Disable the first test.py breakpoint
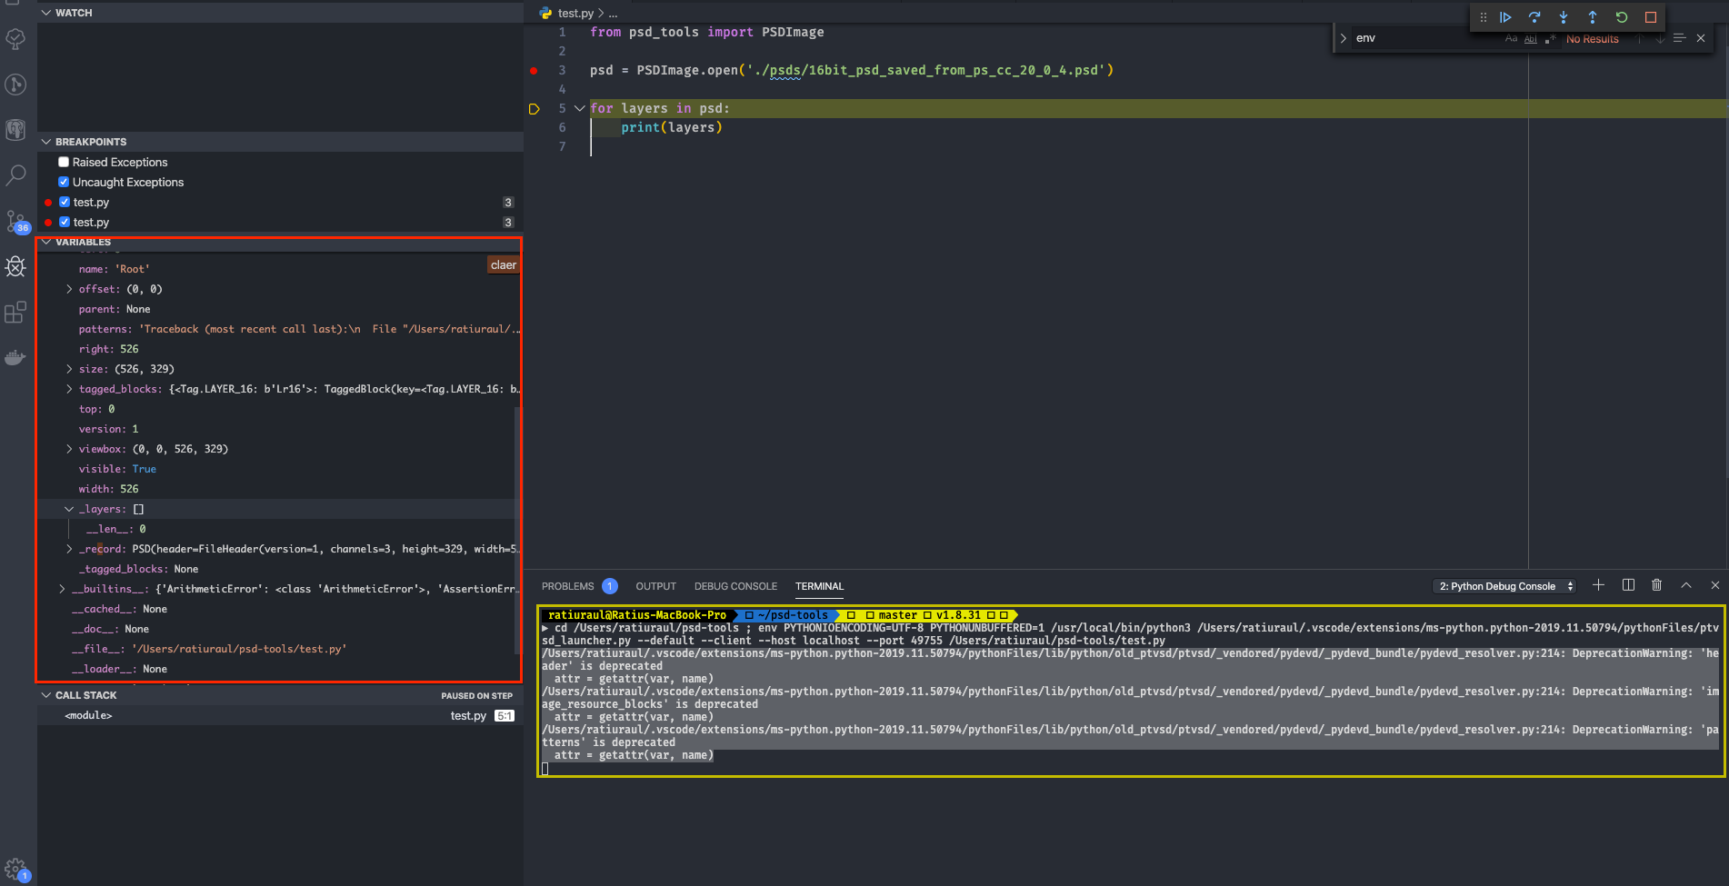This screenshot has height=886, width=1729. [x=65, y=202]
